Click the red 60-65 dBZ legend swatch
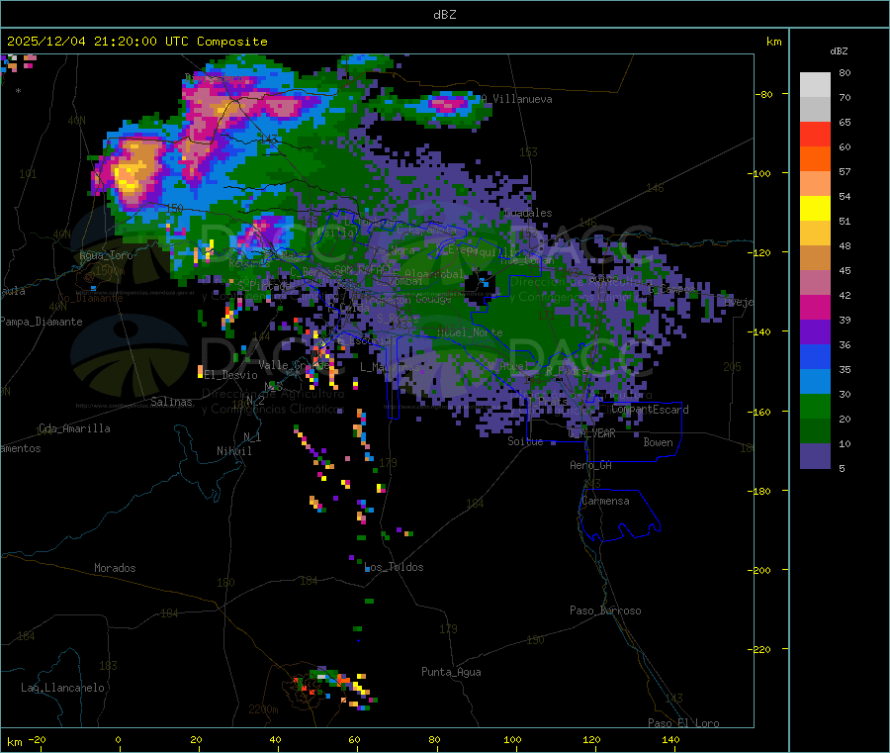The height and width of the screenshot is (753, 890). (x=815, y=134)
